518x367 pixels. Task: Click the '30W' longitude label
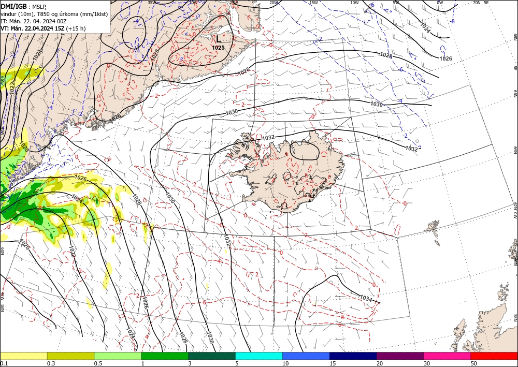pos(194,3)
